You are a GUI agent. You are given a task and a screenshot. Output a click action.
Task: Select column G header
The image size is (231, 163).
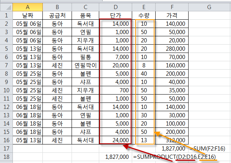pos(209,7)
